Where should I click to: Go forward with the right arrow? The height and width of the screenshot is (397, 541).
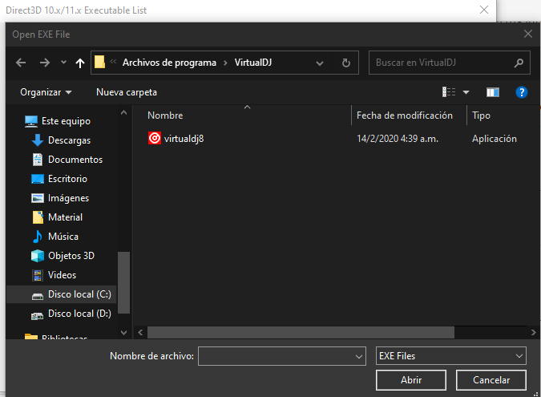(x=45, y=63)
